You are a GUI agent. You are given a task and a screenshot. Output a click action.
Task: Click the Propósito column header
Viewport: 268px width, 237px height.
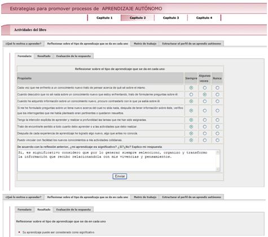[100, 78]
